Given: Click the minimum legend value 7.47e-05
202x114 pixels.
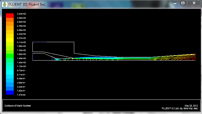Looking at the screenshot, I should pyautogui.click(x=21, y=95).
